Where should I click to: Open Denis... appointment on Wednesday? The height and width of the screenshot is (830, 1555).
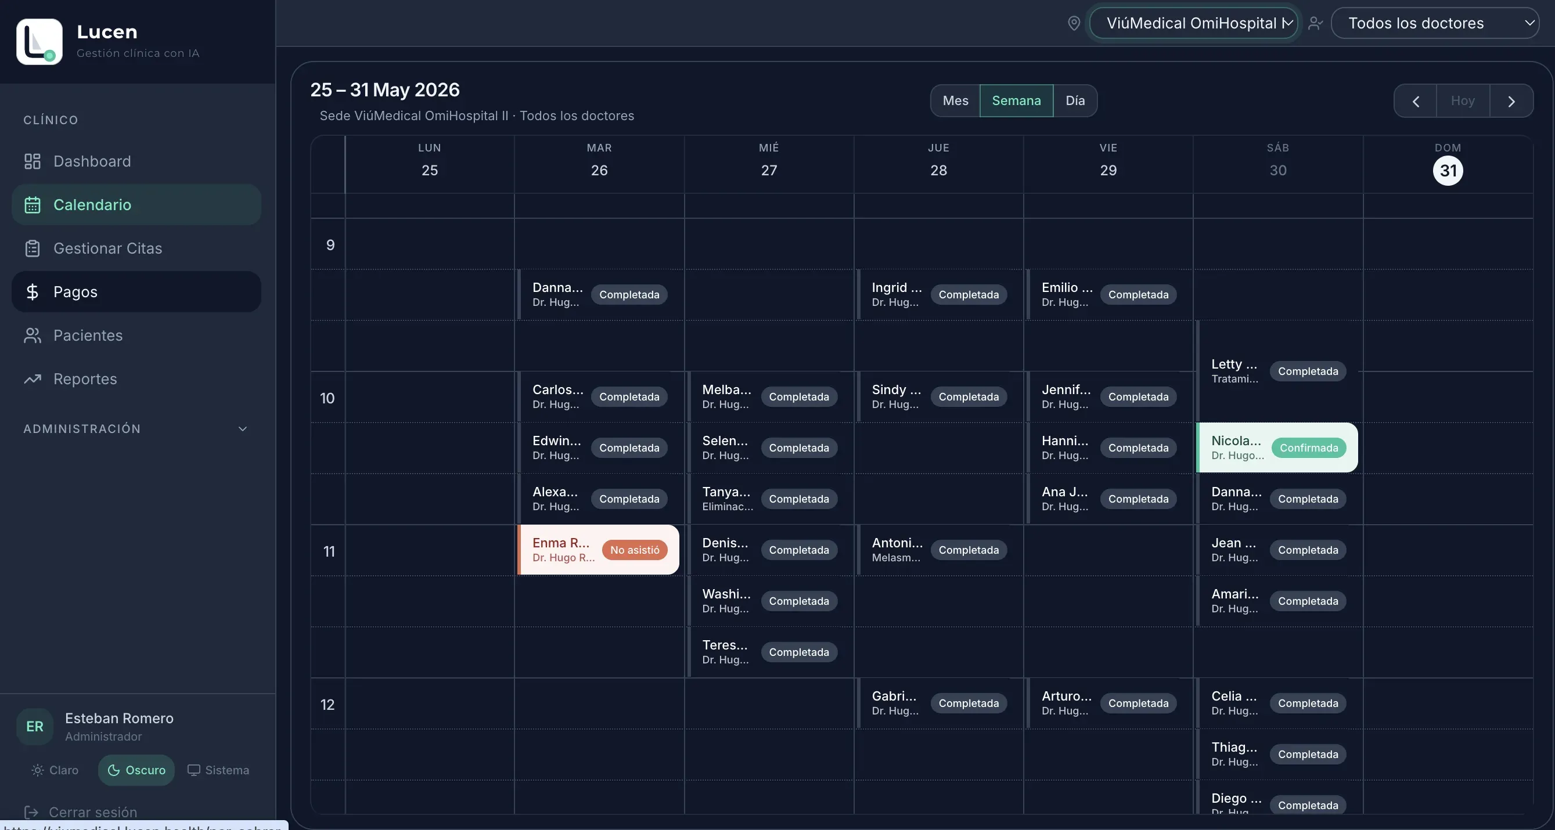tap(768, 550)
